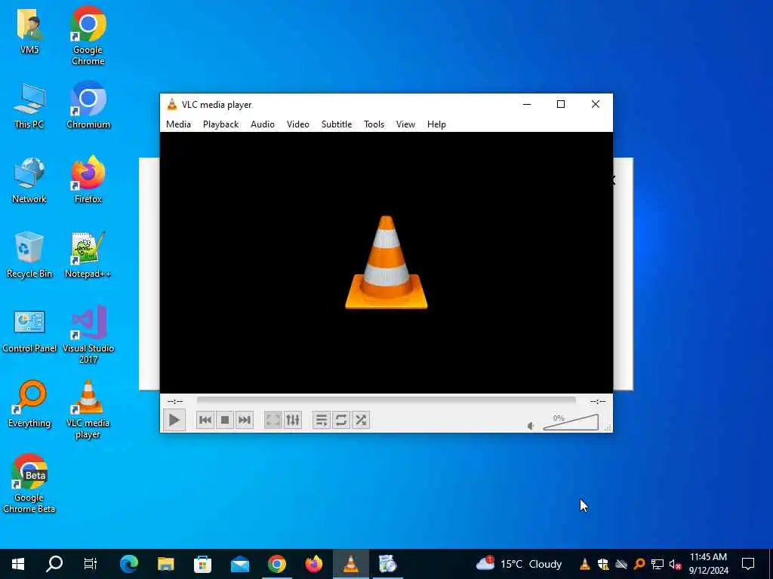Open the clock showing 11:45 AM
Viewport: 773px width, 579px height.
(708, 564)
